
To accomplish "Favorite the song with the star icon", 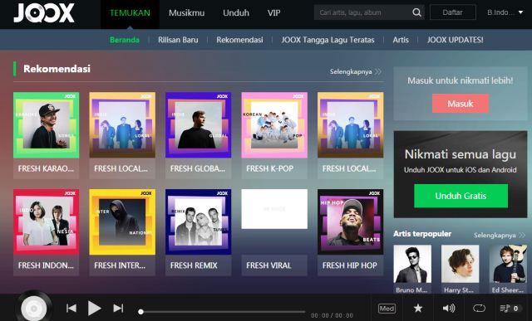I will [x=418, y=308].
